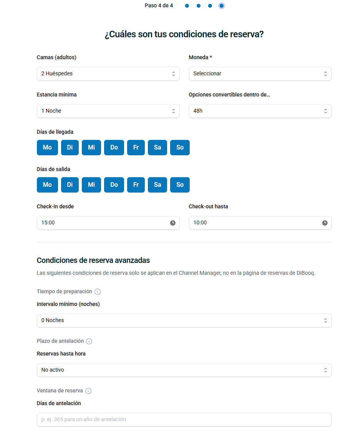The width and height of the screenshot is (356, 437).
Task: Toggle Mo in Días de llegada
Action: pyautogui.click(x=47, y=148)
